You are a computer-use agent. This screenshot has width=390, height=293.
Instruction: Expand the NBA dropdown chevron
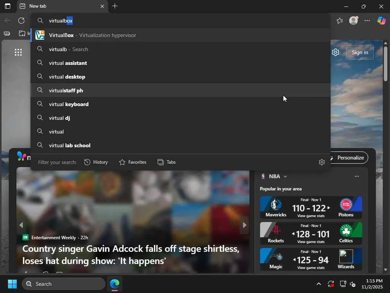(x=285, y=176)
